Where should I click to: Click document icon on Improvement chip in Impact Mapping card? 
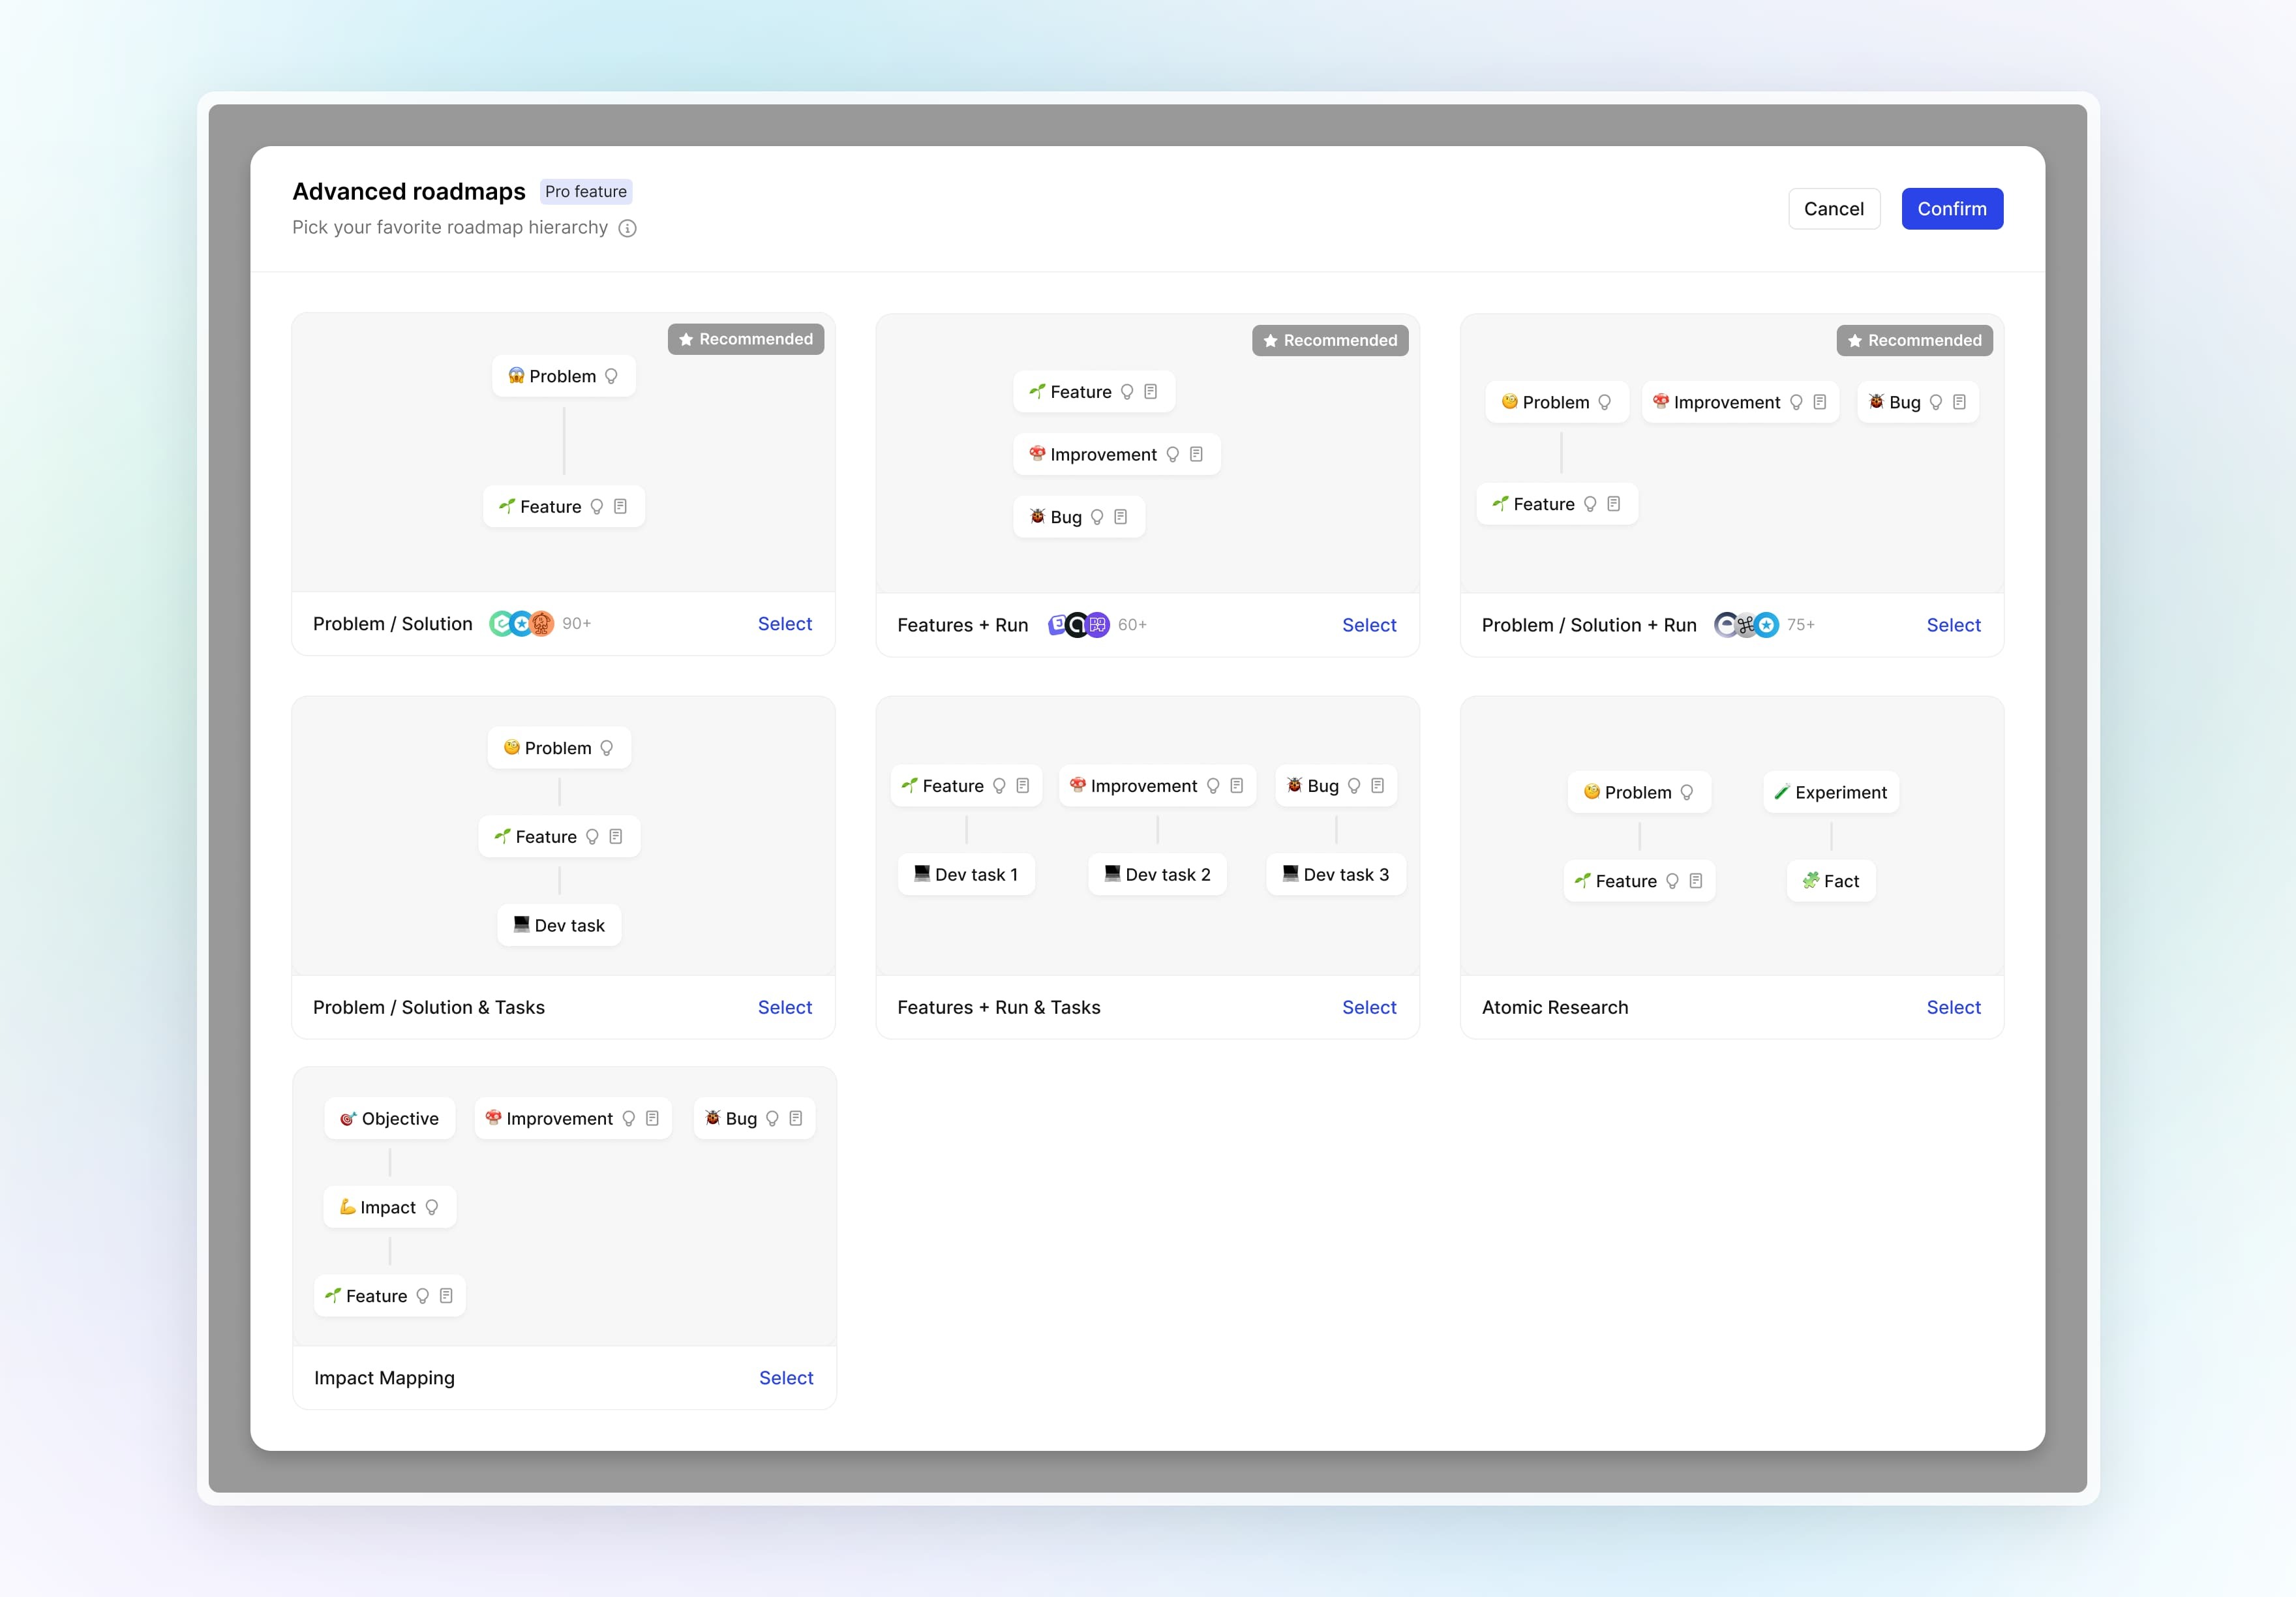652,1118
